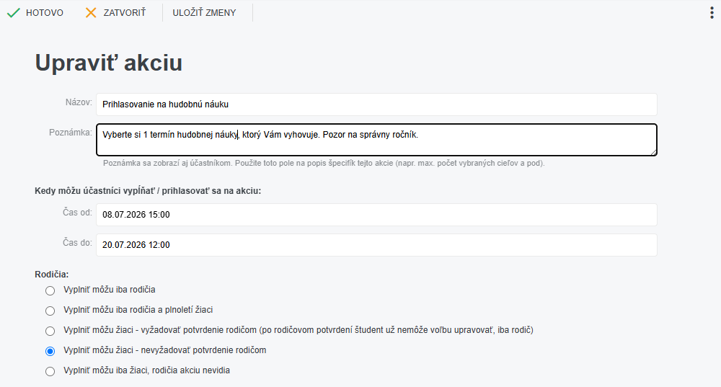The height and width of the screenshot is (387, 721).
Task: Click the orange X Zatvoriť icon
Action: (91, 12)
